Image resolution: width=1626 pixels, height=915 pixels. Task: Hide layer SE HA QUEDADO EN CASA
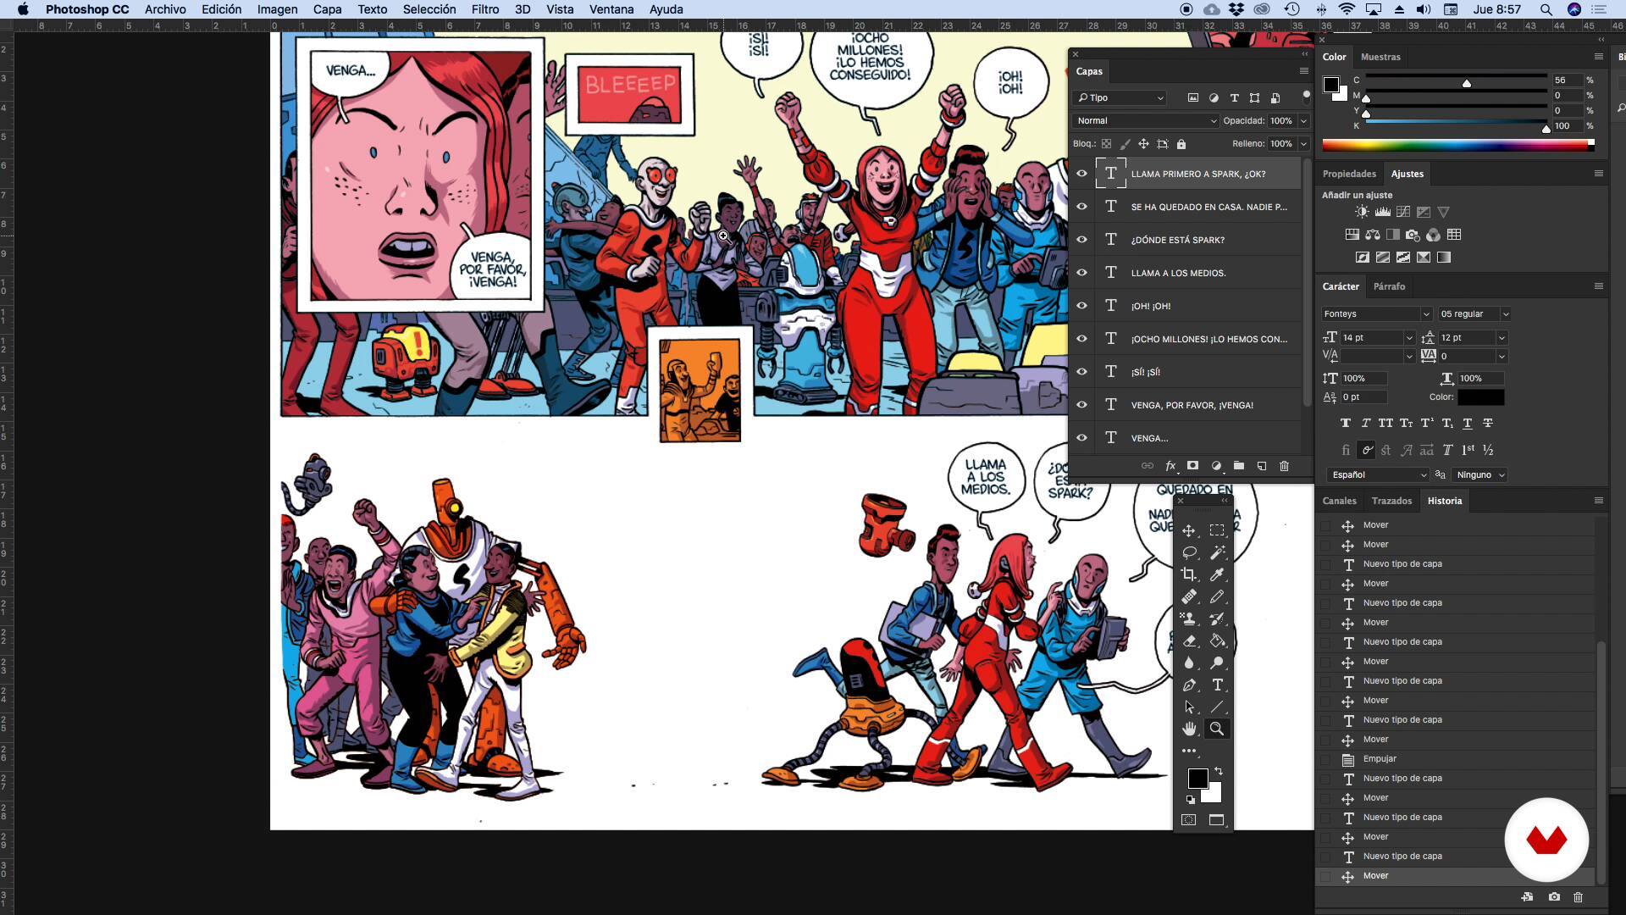1081,207
